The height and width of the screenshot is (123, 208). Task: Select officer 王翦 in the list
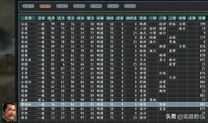(x=113, y=29)
